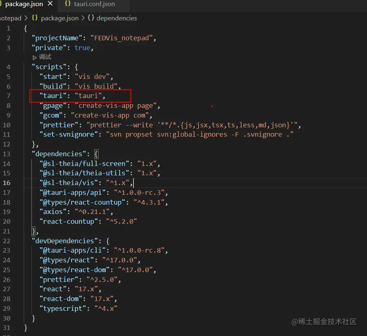
Task: Click the closing bracket on line 21
Action: point(33,231)
